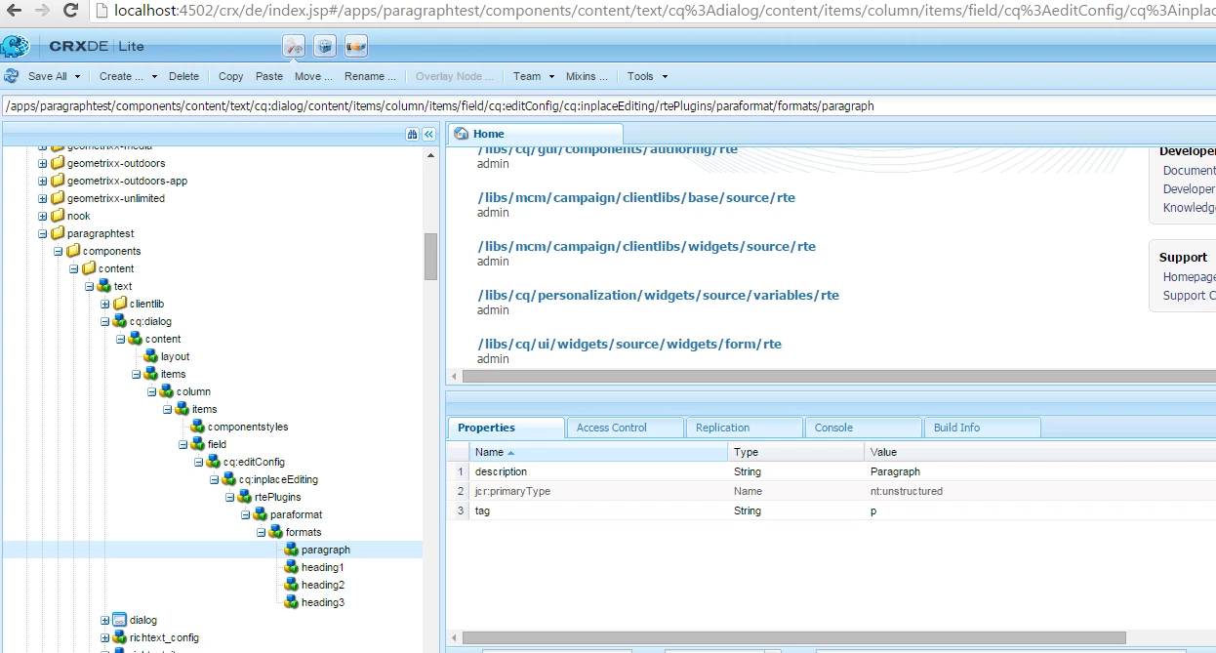The width and height of the screenshot is (1216, 653).
Task: Click the Home tab house icon
Action: [462, 134]
